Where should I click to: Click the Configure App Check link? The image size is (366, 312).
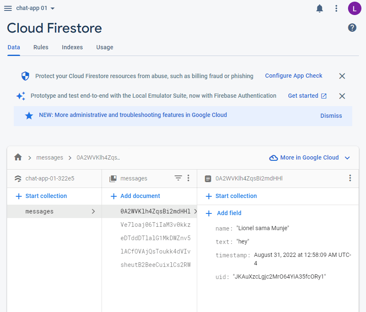click(294, 76)
